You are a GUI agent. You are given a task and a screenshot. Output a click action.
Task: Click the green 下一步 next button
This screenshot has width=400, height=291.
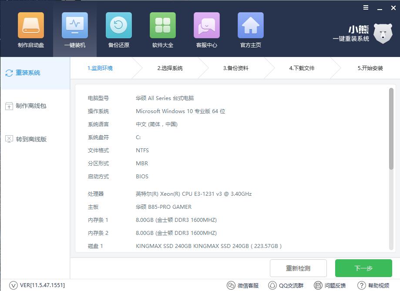363,268
